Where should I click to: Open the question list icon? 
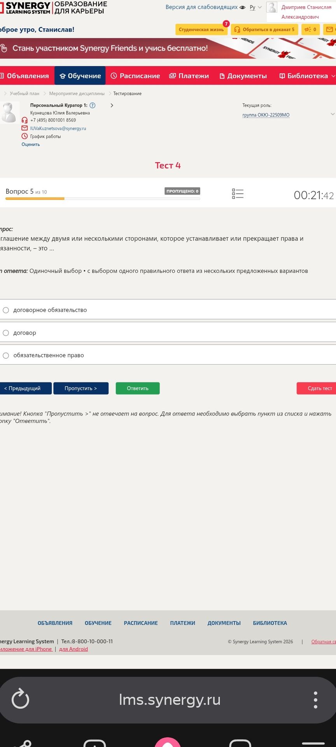pyautogui.click(x=238, y=194)
